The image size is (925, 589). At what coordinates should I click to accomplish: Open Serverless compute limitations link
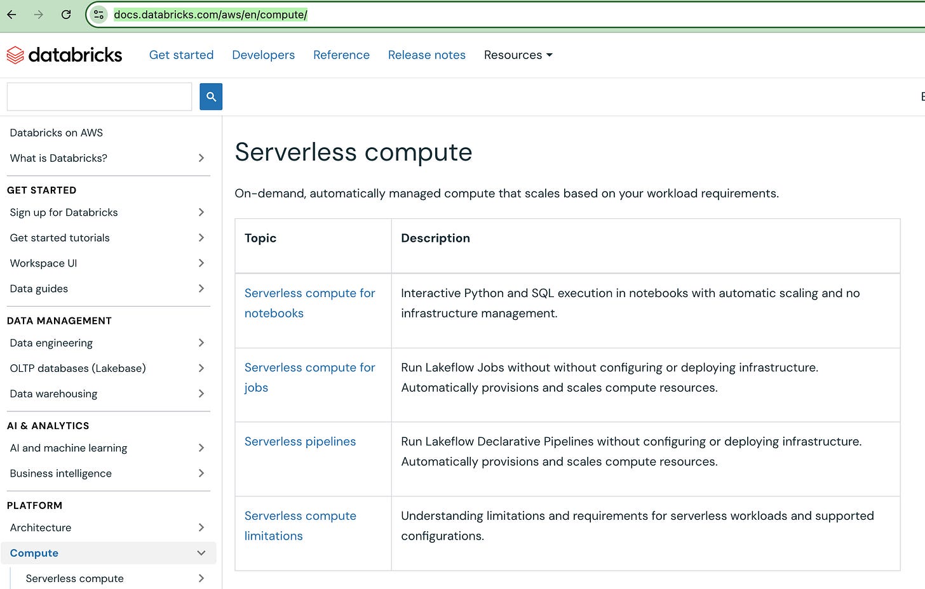coord(300,526)
